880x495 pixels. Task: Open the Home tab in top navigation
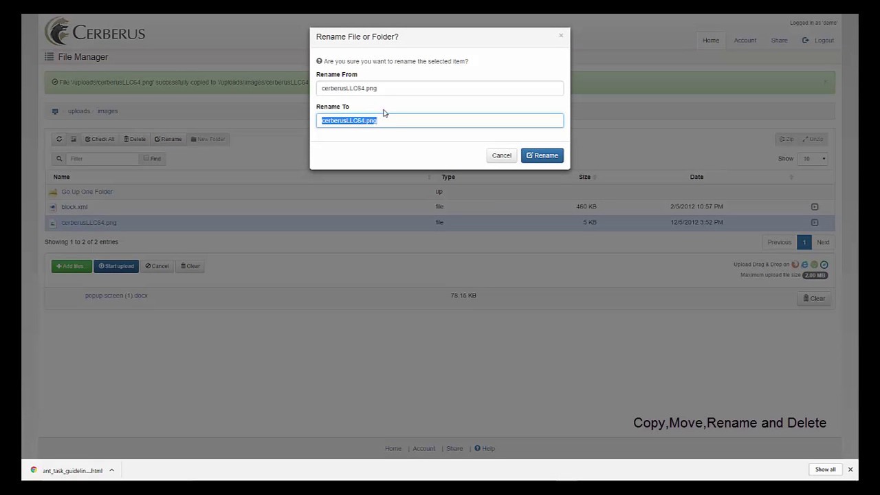[x=711, y=41]
